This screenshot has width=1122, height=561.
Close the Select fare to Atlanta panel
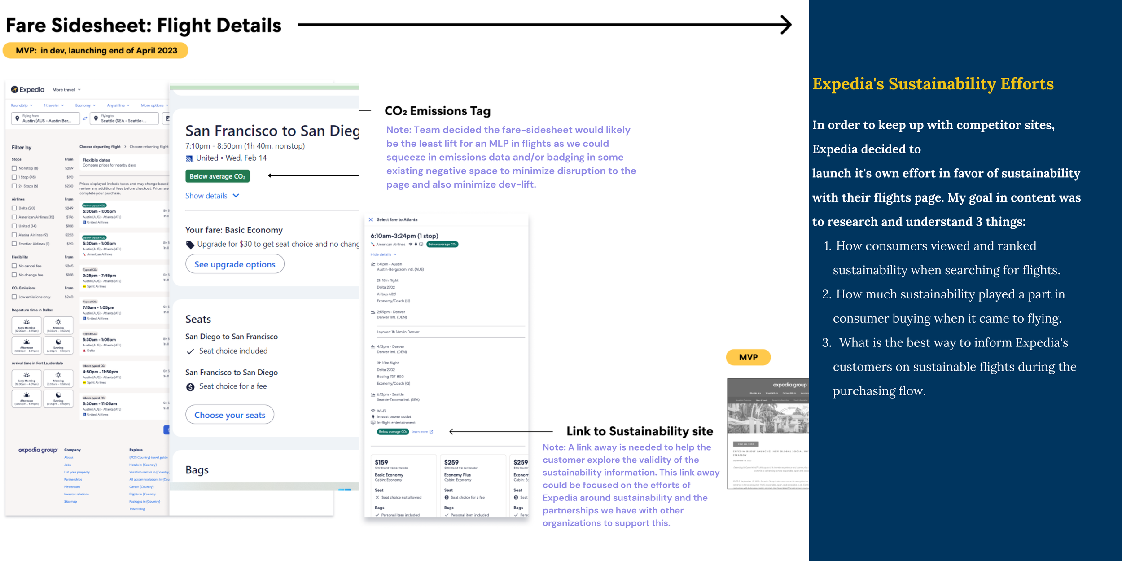[371, 220]
